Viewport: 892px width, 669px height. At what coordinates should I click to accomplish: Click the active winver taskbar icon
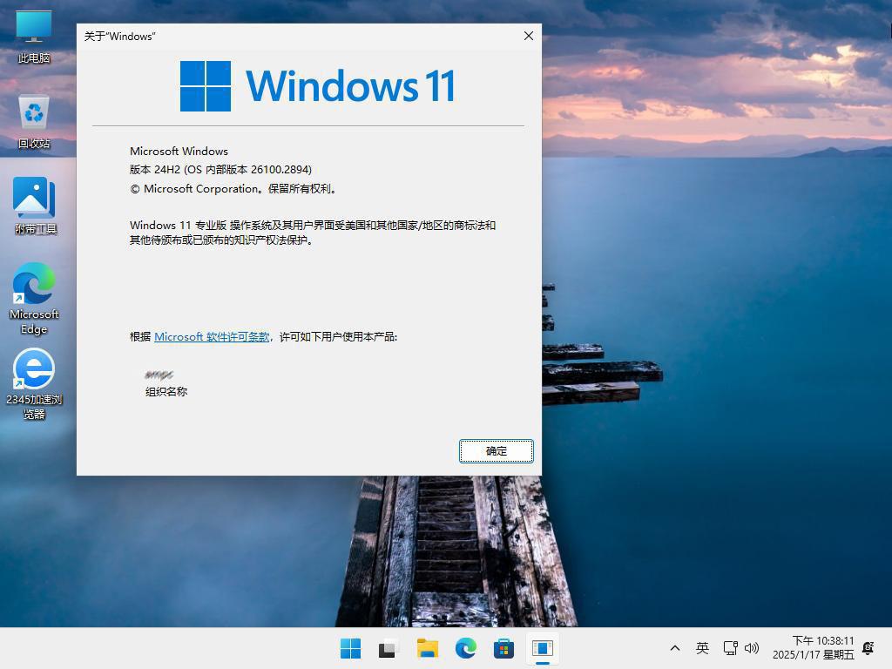[x=542, y=648]
